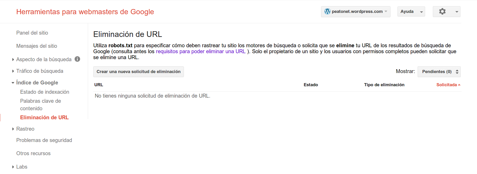Image resolution: width=477 pixels, height=174 pixels.
Task: Click the WordPress site icon
Action: pos(327,11)
